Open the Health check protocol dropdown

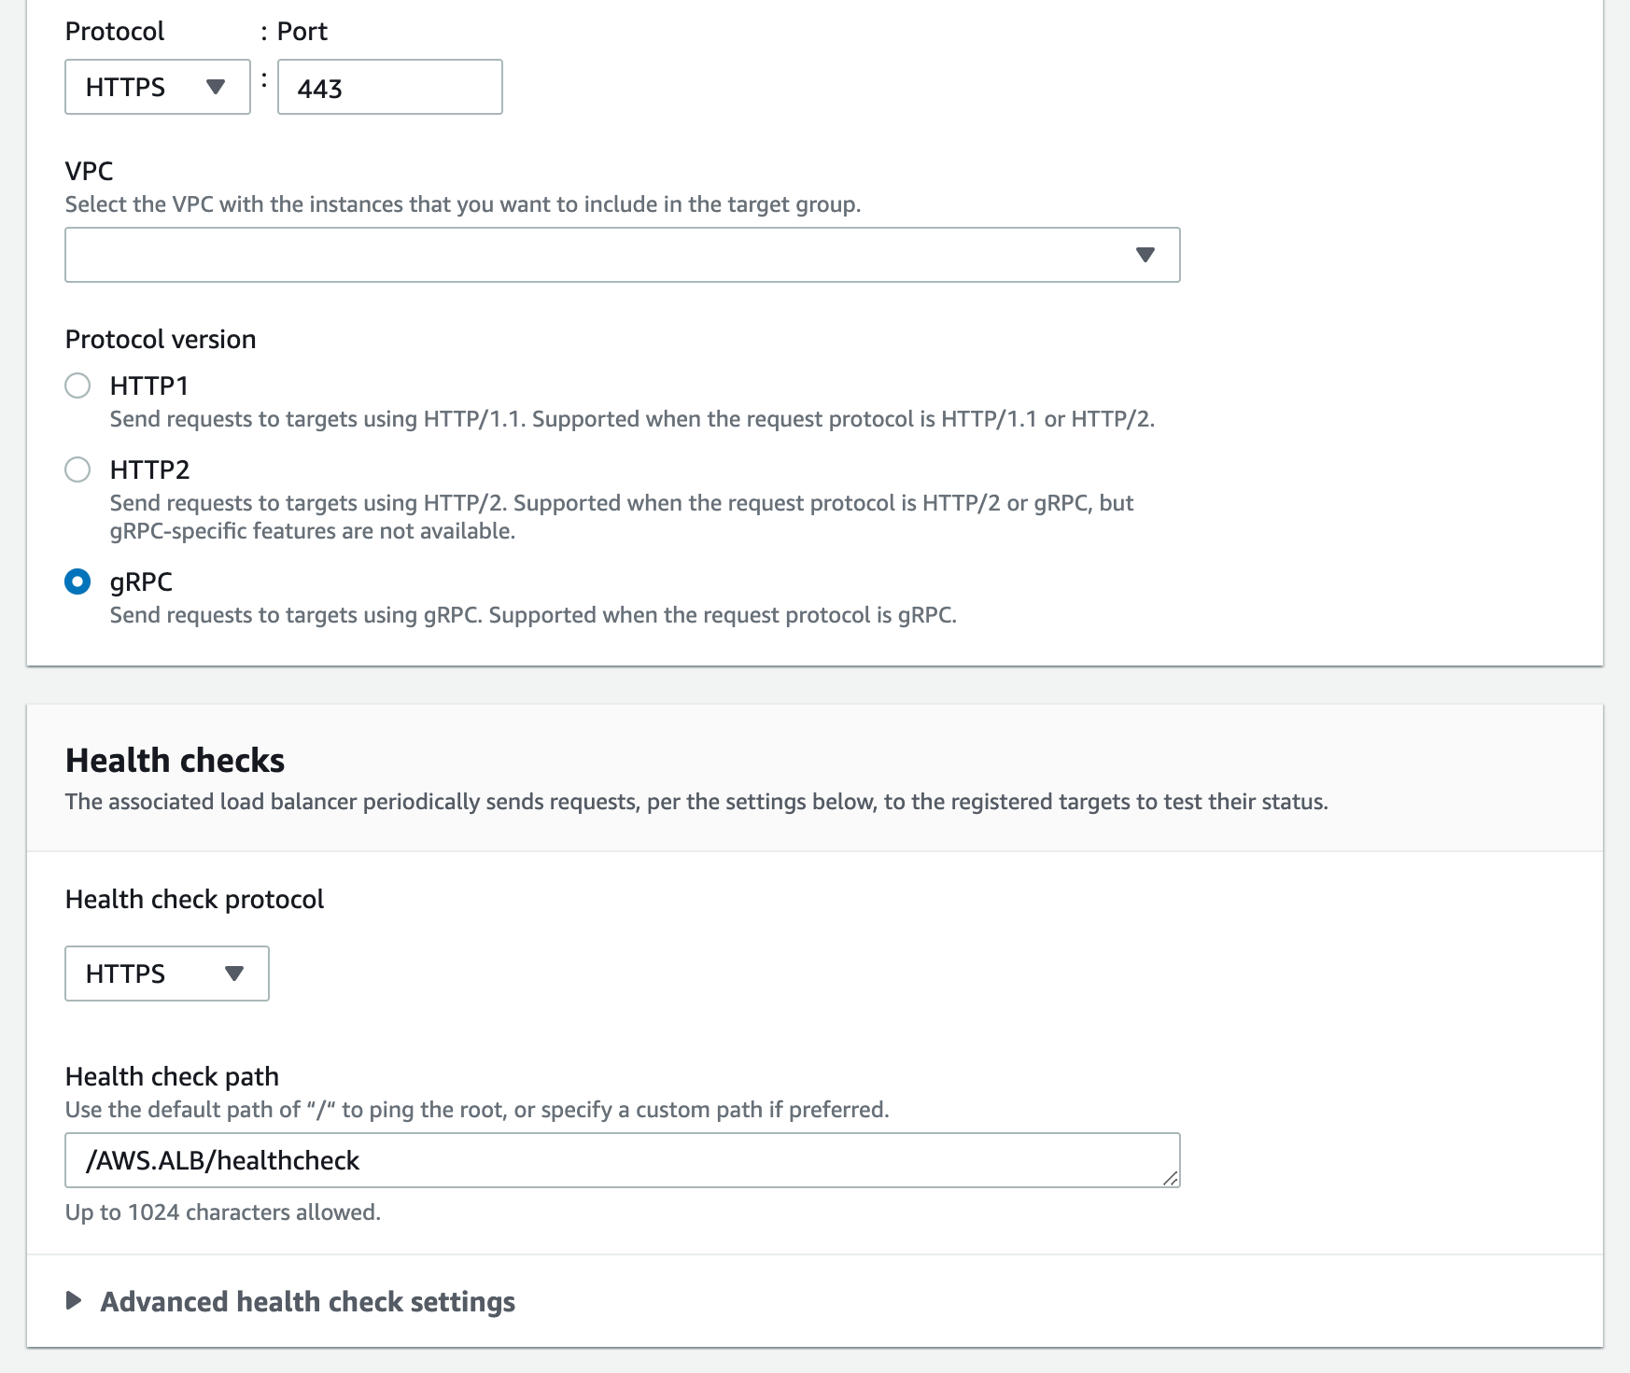point(166,974)
